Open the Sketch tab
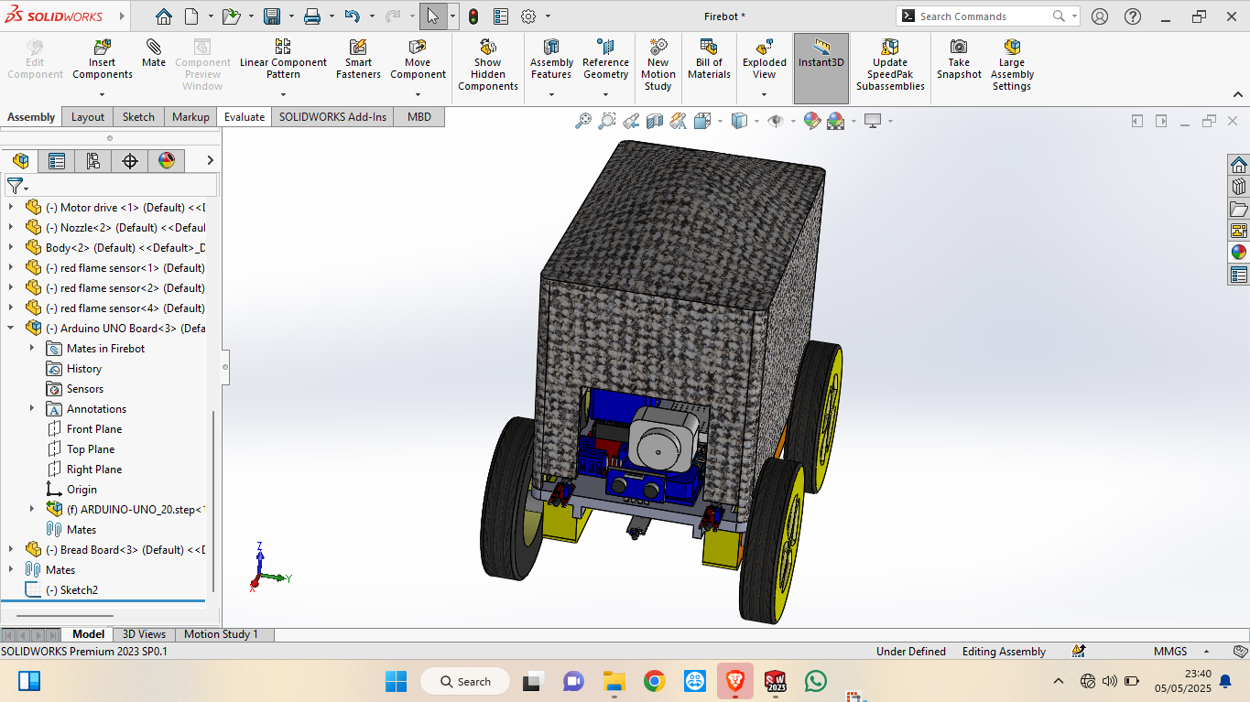 coord(138,117)
